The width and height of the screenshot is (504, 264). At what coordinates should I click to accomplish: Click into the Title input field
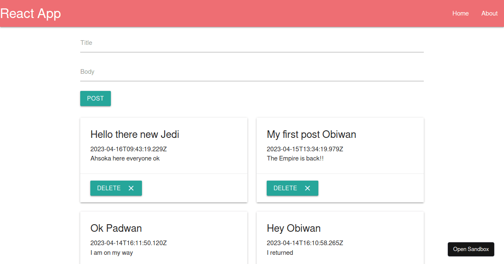pos(252,42)
